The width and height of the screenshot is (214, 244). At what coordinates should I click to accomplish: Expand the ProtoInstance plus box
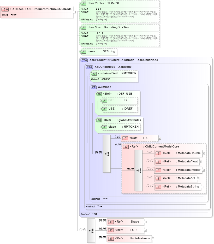pos(153,239)
